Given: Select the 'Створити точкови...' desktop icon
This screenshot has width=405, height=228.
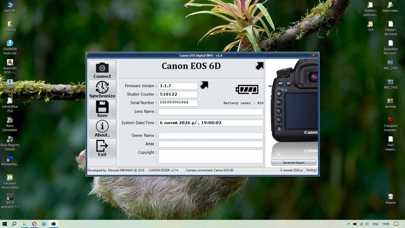Looking at the screenshot, I should (x=390, y=124).
